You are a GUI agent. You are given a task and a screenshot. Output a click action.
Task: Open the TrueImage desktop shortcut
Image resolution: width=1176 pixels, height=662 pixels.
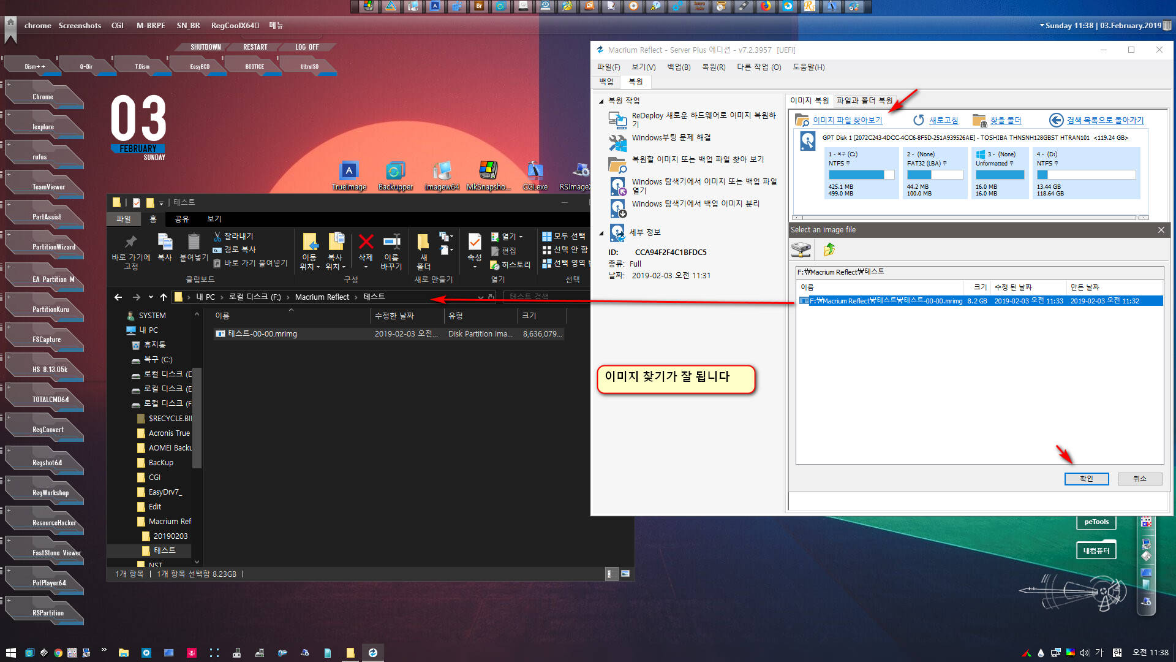(x=349, y=172)
